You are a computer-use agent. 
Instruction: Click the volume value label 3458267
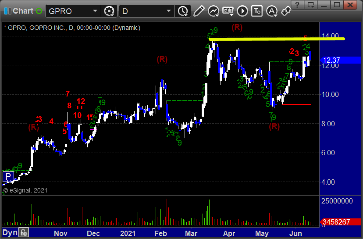point(340,222)
